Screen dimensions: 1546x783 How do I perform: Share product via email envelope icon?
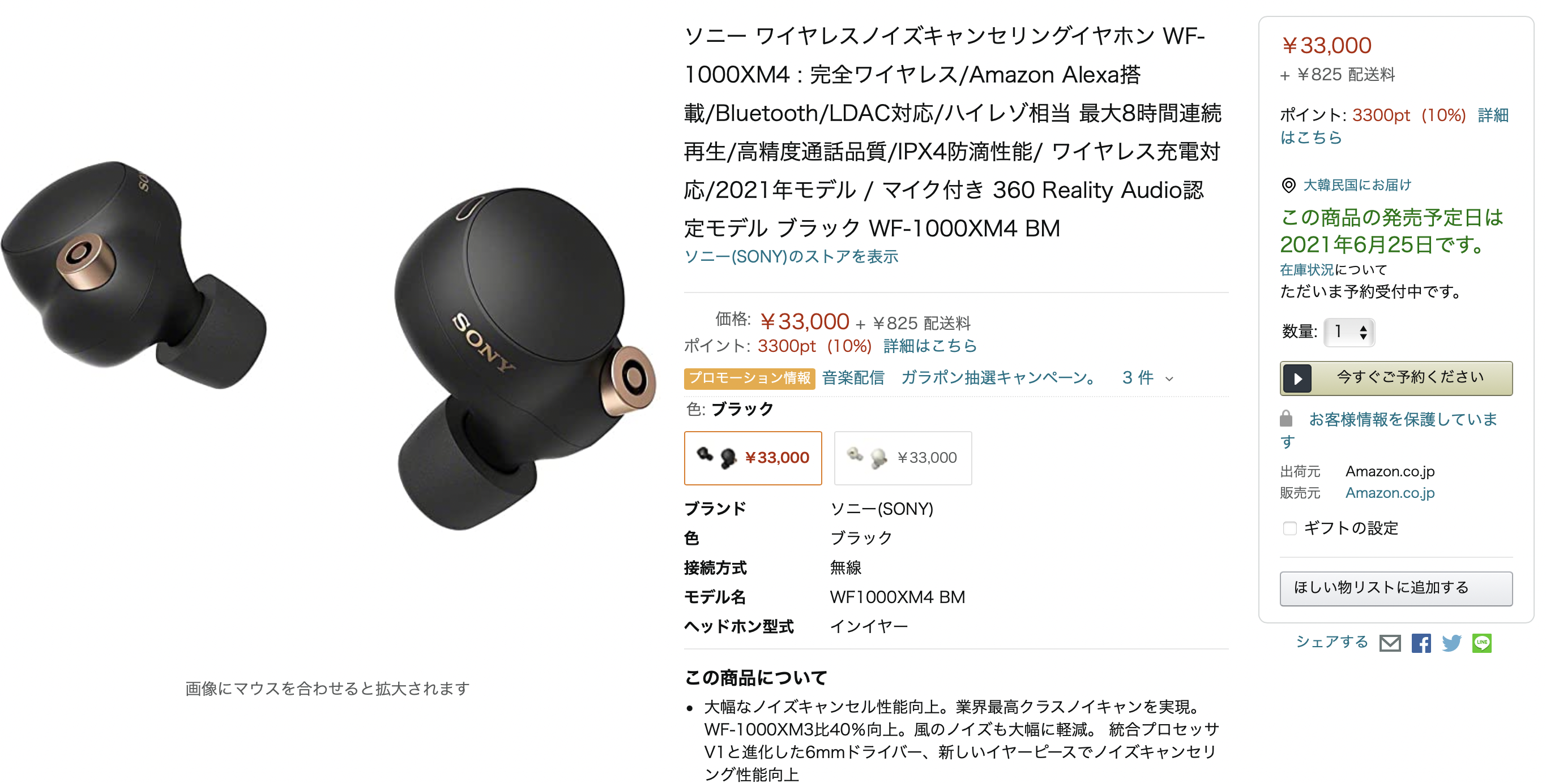(x=1390, y=643)
